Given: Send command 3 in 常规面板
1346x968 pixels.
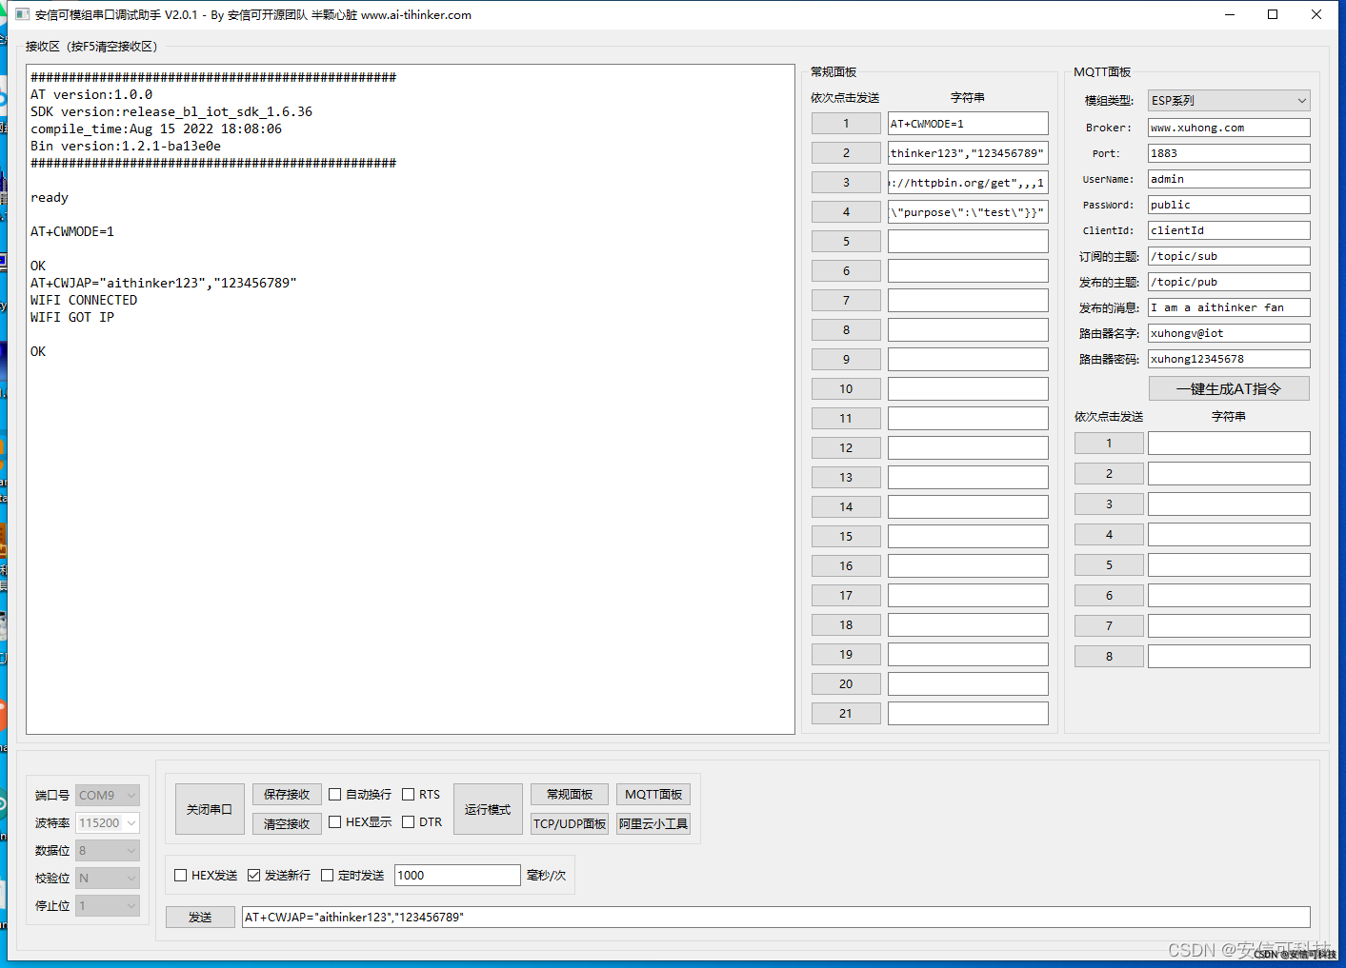Looking at the screenshot, I should (846, 182).
